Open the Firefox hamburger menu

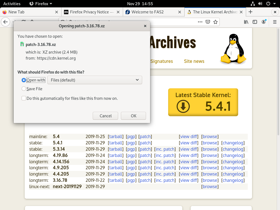[275, 22]
